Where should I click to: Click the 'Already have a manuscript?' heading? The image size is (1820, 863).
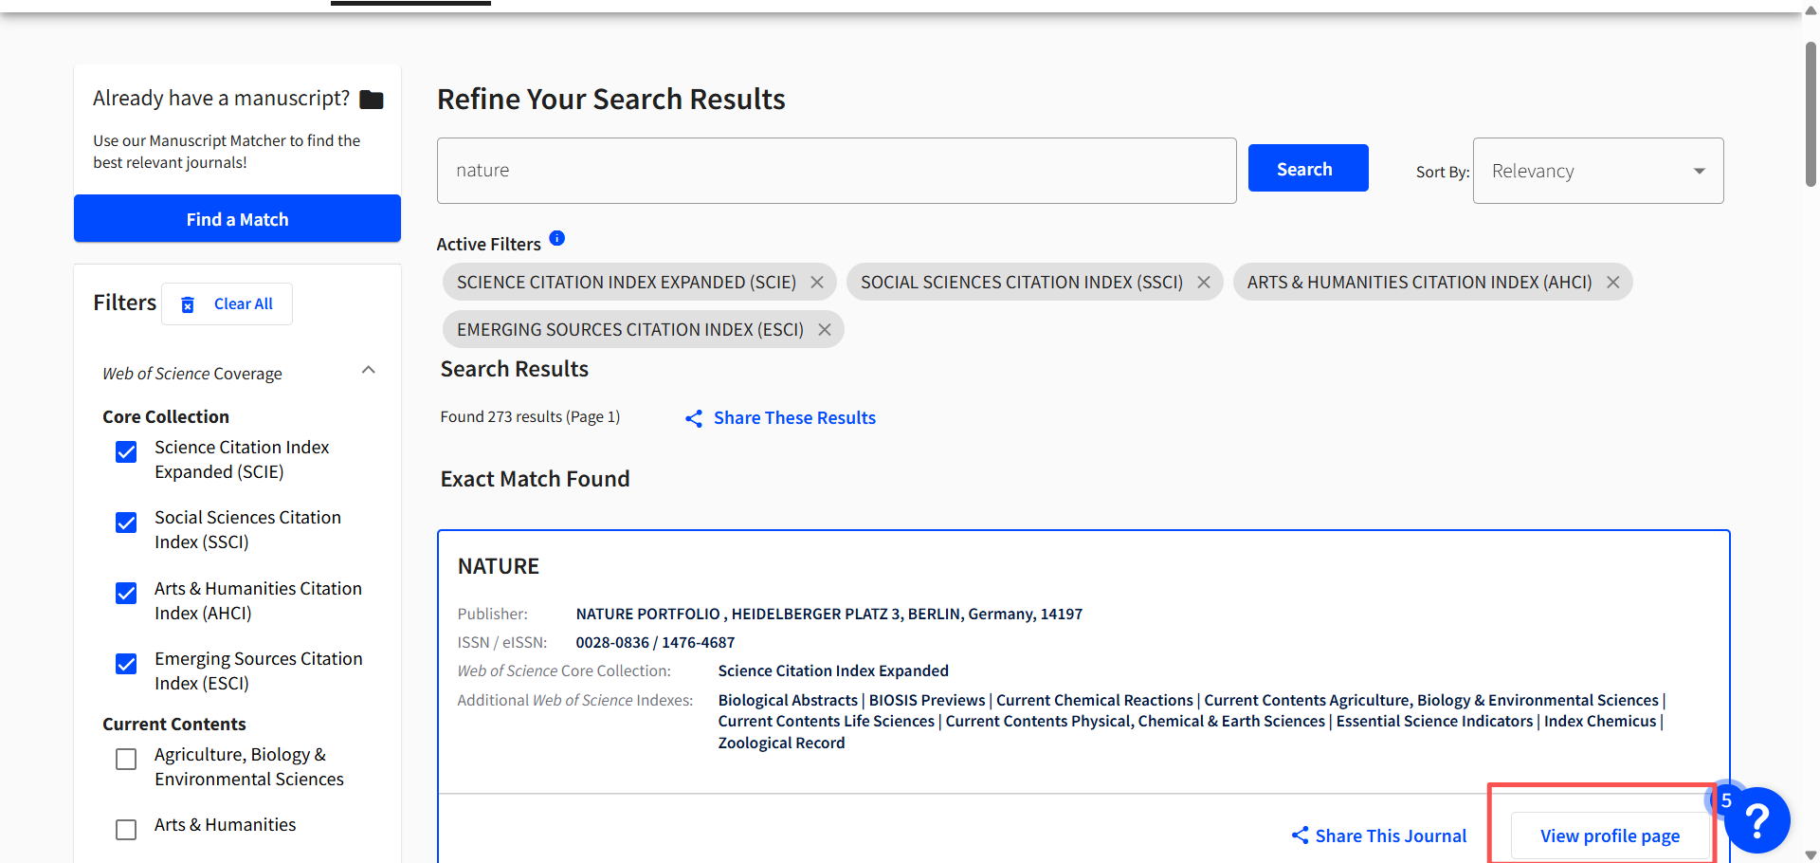(x=221, y=98)
